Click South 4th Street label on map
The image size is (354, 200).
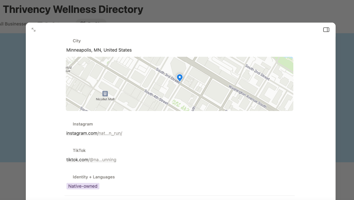156,97
